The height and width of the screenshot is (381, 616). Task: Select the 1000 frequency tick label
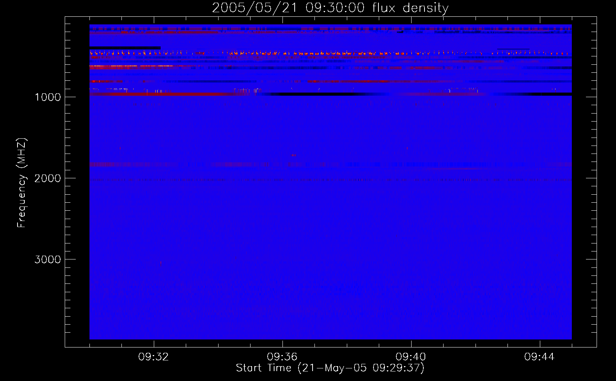tap(48, 97)
